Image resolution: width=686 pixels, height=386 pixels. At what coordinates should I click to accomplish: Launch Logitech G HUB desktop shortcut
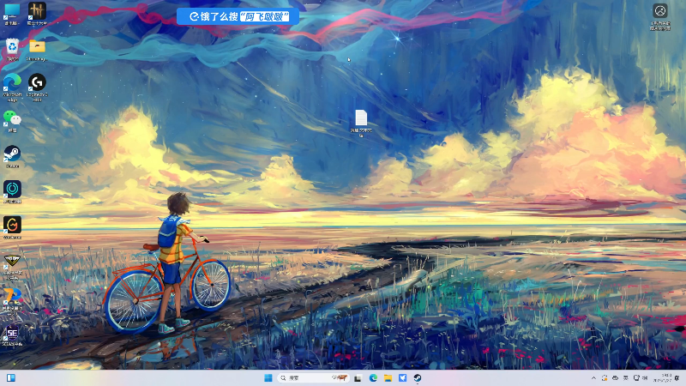(37, 87)
